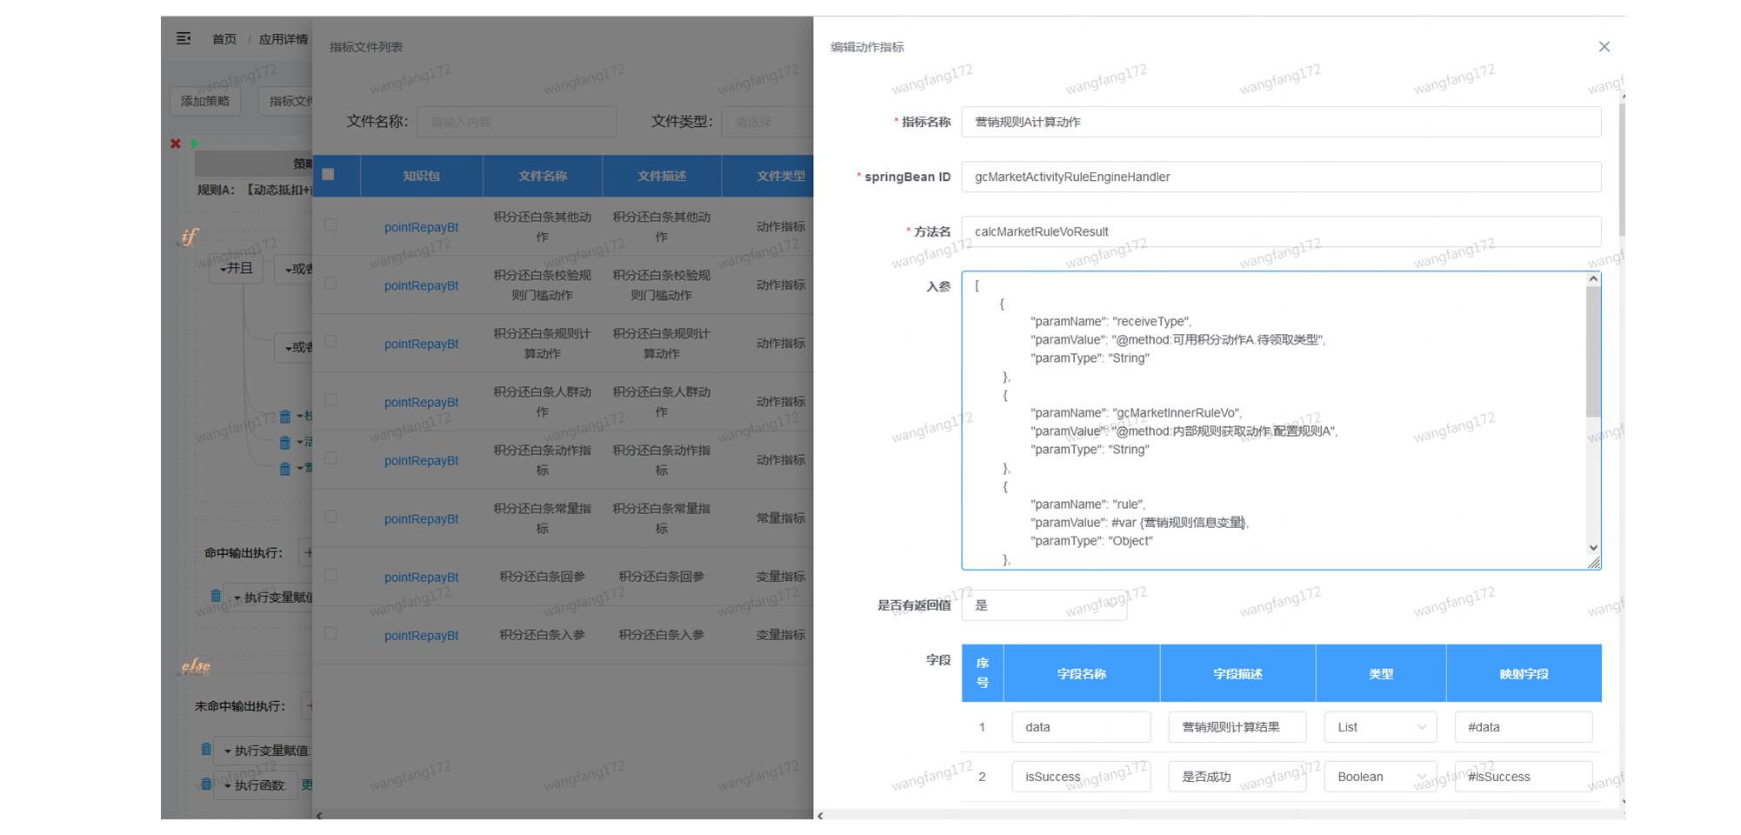Check the row for 积分还白条动作指标
Screen dimensions: 1741x835
coord(330,458)
